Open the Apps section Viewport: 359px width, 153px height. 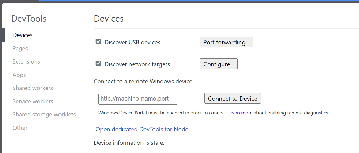tap(19, 75)
